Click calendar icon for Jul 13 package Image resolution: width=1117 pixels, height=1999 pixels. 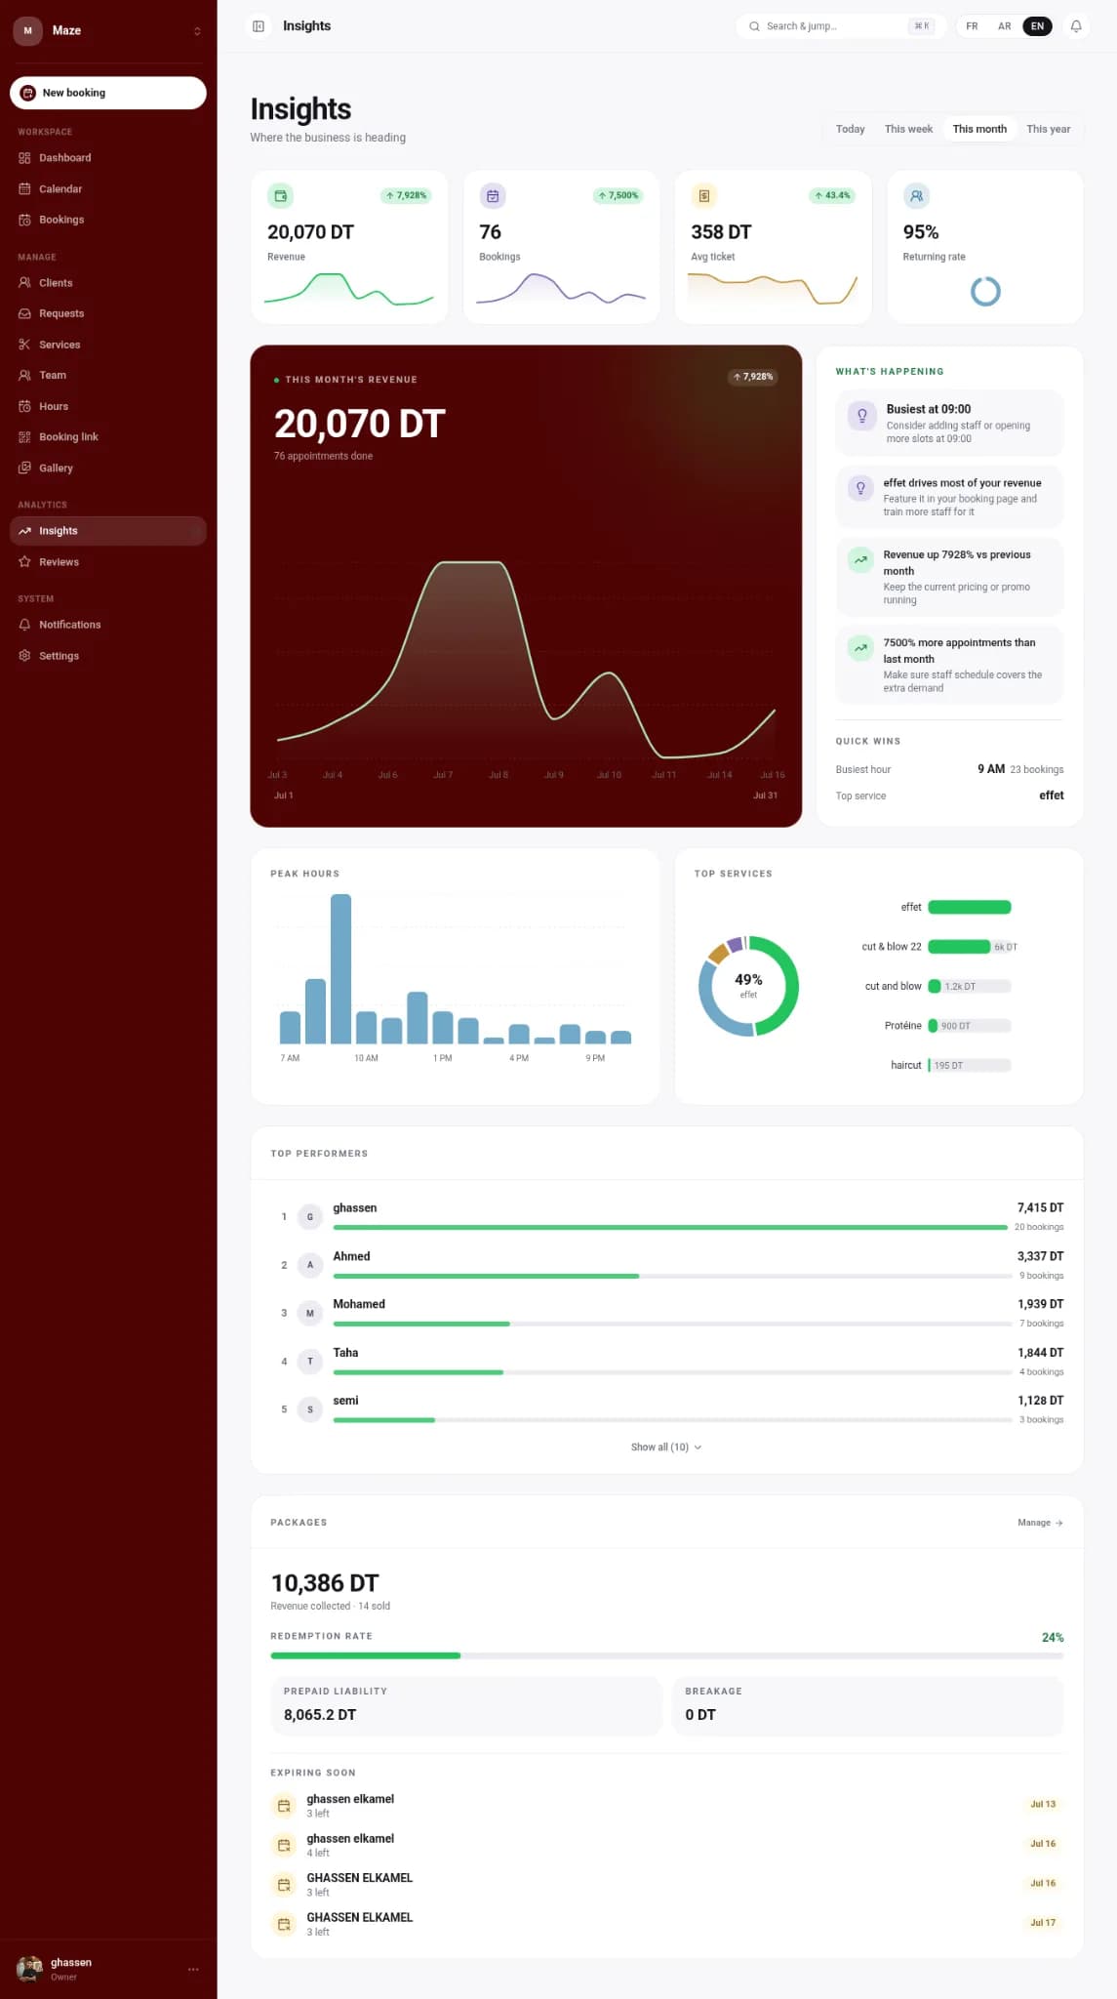click(x=284, y=1806)
